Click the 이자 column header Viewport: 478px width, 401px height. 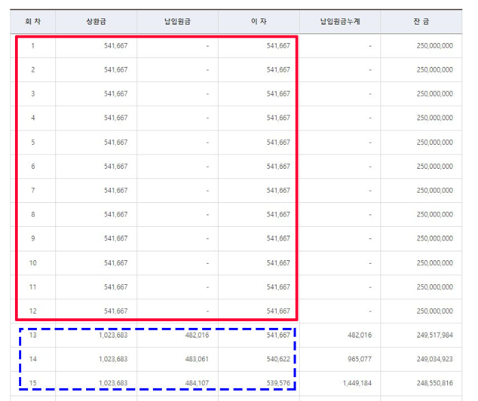259,21
